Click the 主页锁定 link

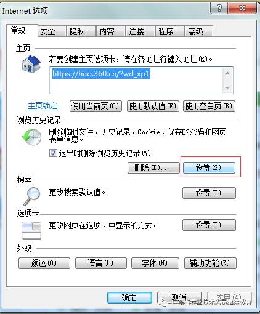(43, 106)
